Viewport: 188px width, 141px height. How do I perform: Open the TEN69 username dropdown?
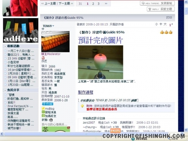pos(49,26)
